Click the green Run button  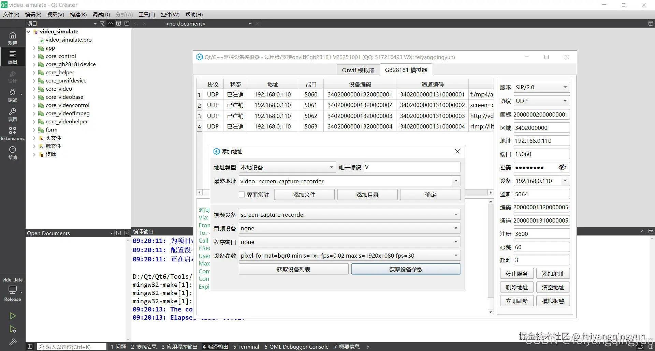[13, 316]
